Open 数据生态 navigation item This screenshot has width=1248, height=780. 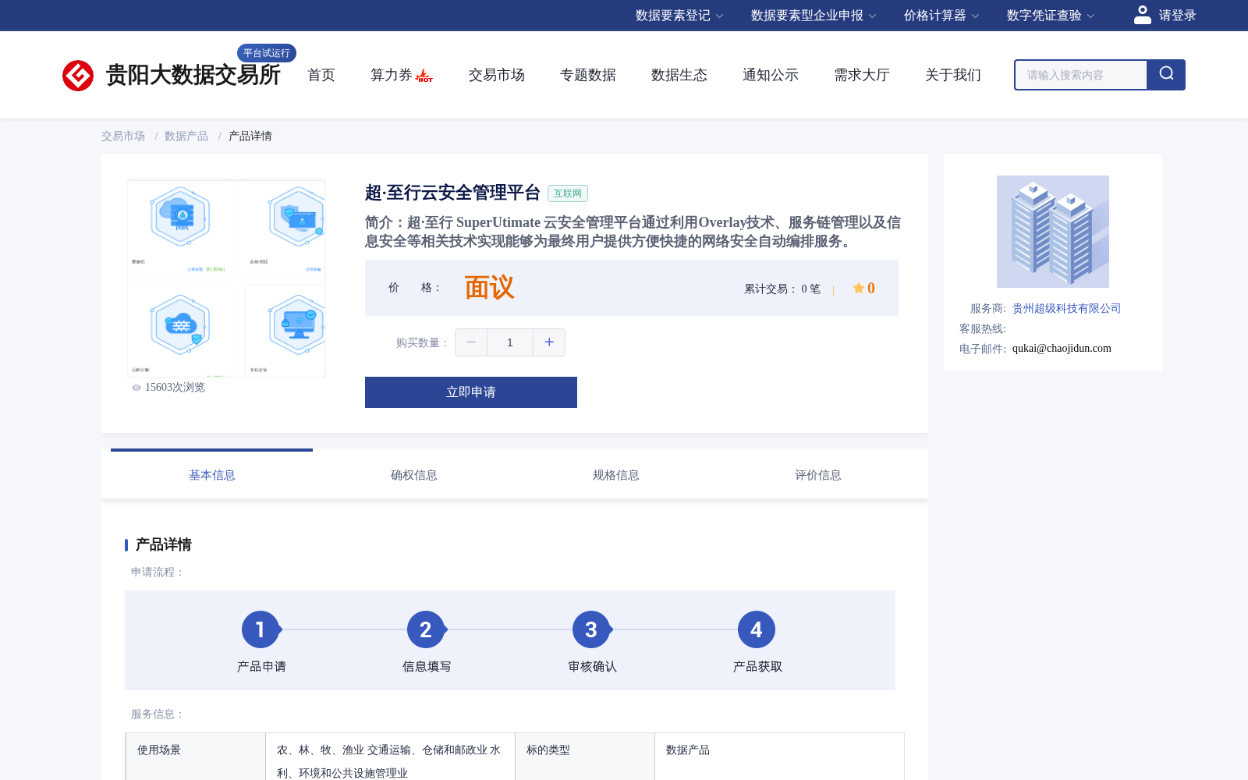[x=679, y=75]
